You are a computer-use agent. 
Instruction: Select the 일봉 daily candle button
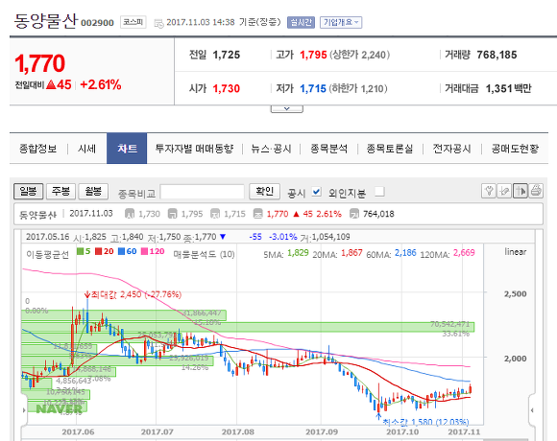tap(29, 191)
